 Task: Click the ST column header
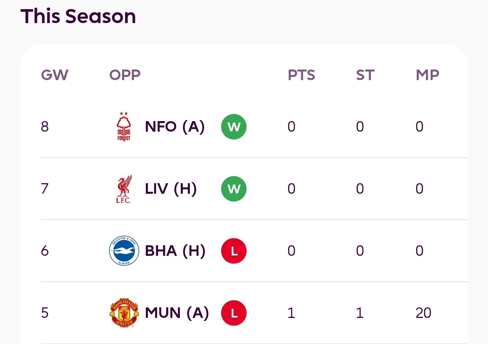(365, 75)
